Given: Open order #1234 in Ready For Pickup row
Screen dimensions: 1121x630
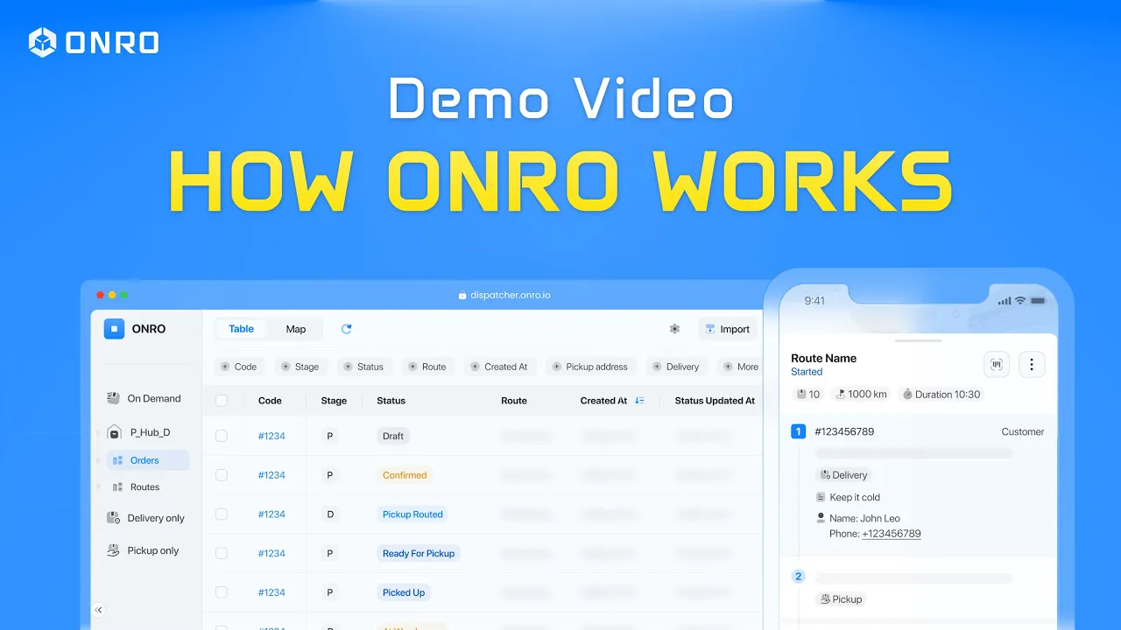Looking at the screenshot, I should [x=271, y=553].
